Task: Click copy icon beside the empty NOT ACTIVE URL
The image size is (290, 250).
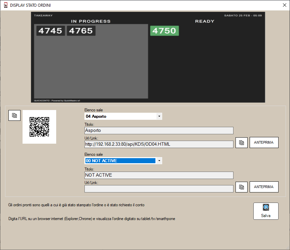Action: [241, 187]
